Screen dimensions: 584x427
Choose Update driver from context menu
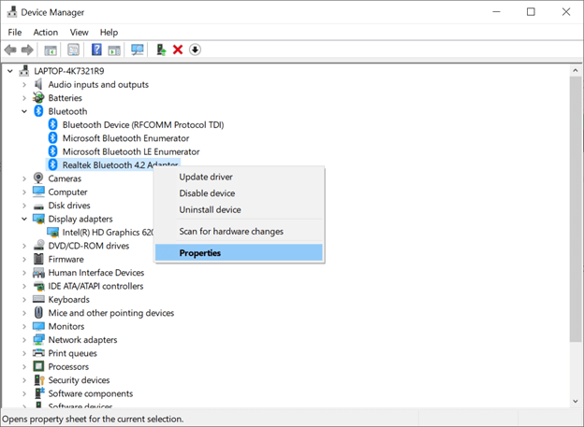coord(239,177)
